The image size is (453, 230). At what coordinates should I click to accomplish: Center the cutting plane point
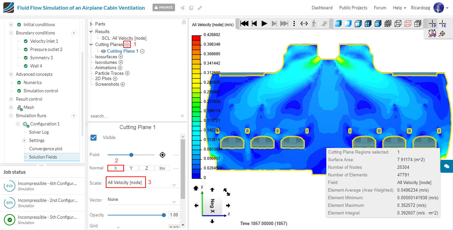click(162, 155)
